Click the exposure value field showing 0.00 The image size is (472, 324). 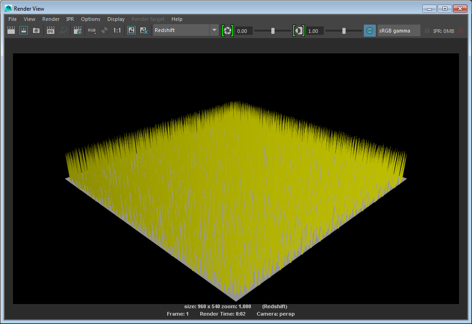[243, 31]
